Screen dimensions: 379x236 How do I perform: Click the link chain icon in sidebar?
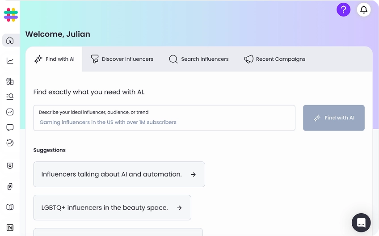10,186
